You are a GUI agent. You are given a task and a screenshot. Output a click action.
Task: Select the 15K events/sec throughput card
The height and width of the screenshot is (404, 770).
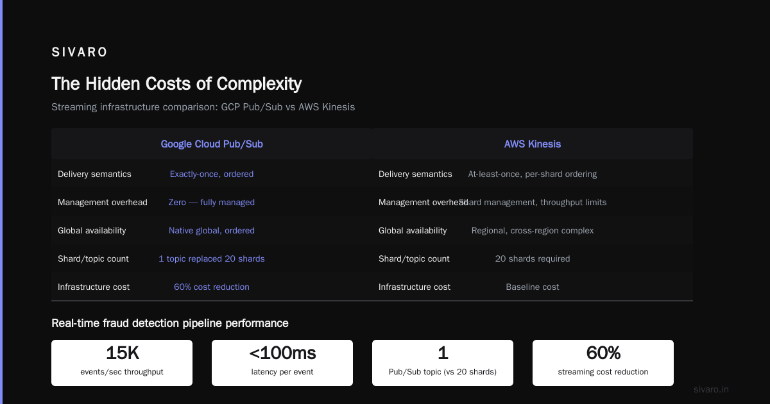pyautogui.click(x=122, y=363)
